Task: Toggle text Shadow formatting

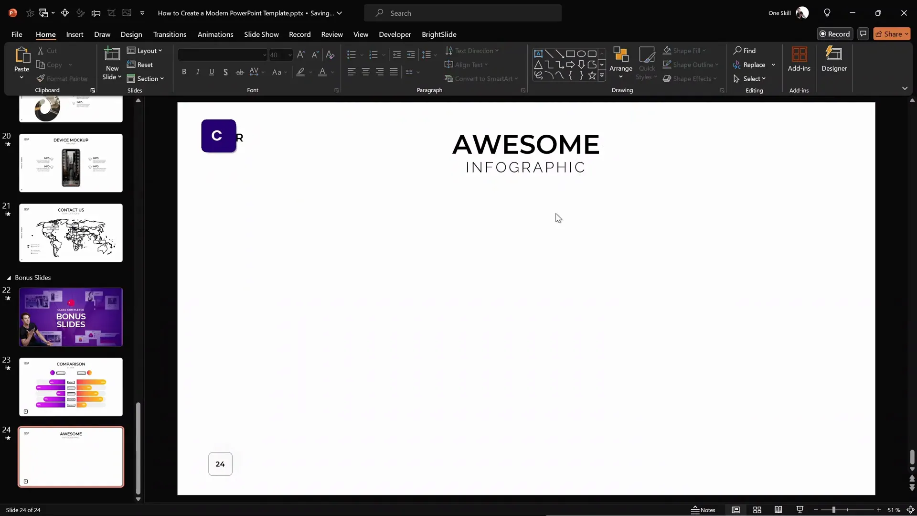Action: 225,72
